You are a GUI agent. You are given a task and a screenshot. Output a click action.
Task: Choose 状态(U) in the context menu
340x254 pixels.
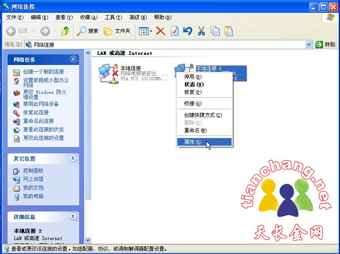click(x=204, y=84)
